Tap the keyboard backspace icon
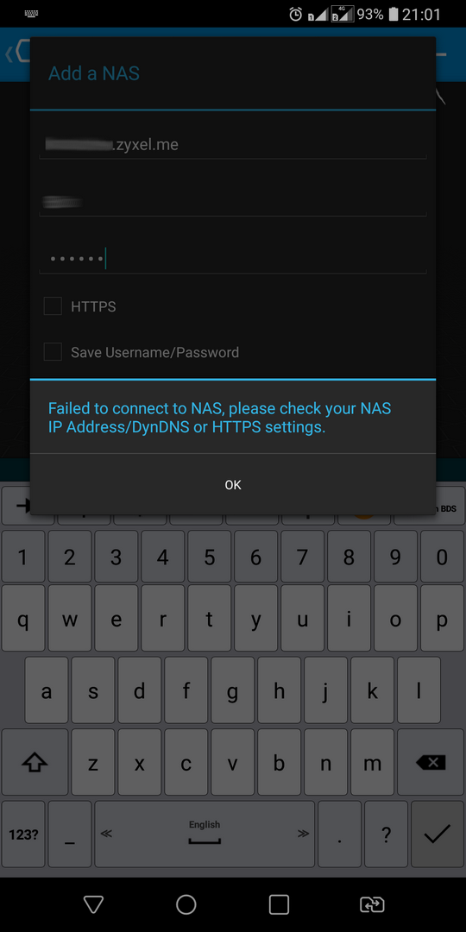Screen dimensions: 466x932 pos(431,763)
